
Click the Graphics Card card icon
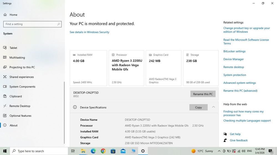click(150, 55)
